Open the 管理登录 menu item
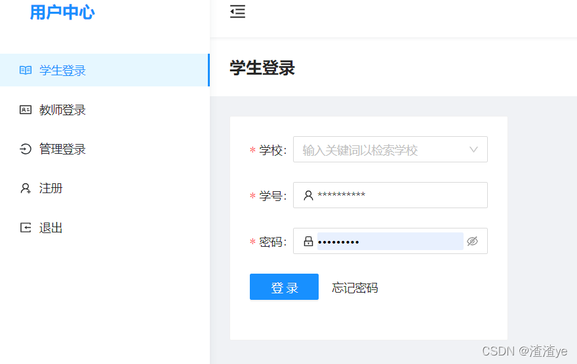This screenshot has width=577, height=364. 104,149
